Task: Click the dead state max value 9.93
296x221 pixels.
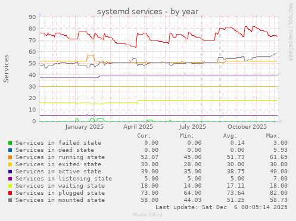Action: (281, 150)
